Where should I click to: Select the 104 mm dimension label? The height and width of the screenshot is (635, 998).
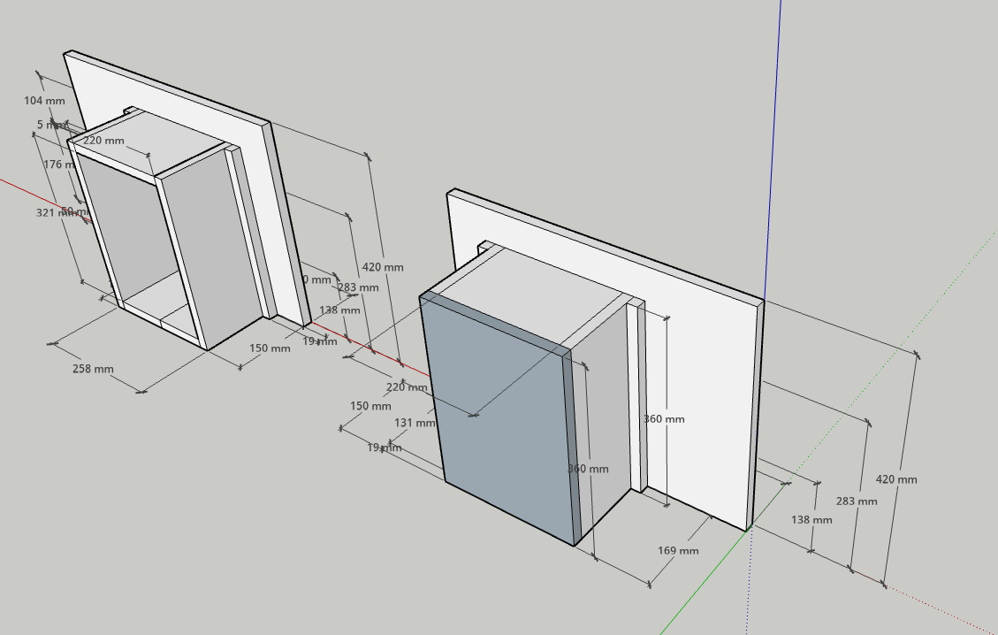point(44,101)
